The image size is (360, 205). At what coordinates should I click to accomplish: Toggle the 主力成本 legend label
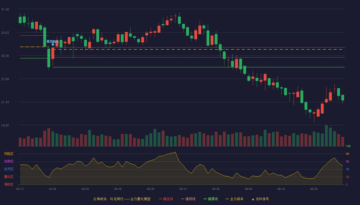tap(237, 199)
